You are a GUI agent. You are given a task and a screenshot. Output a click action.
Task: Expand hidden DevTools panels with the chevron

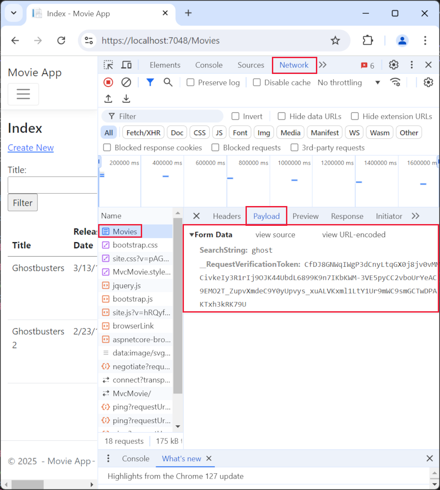(323, 65)
